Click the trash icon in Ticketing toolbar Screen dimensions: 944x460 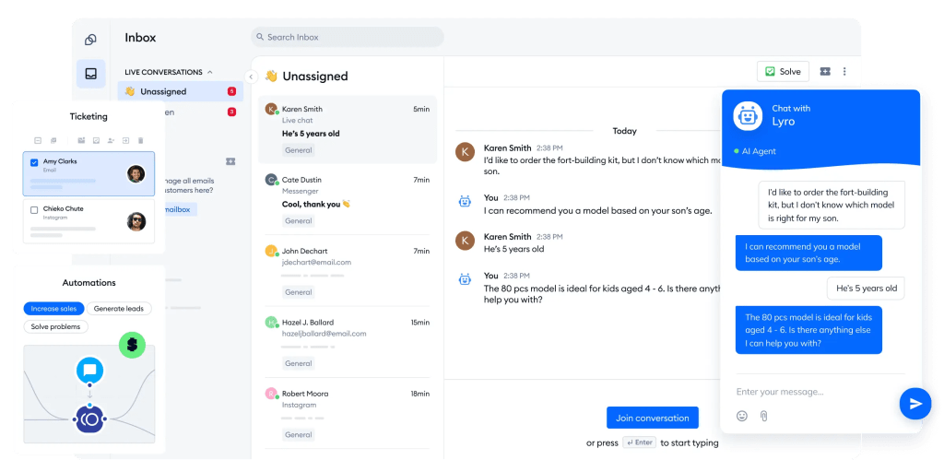[x=140, y=140]
